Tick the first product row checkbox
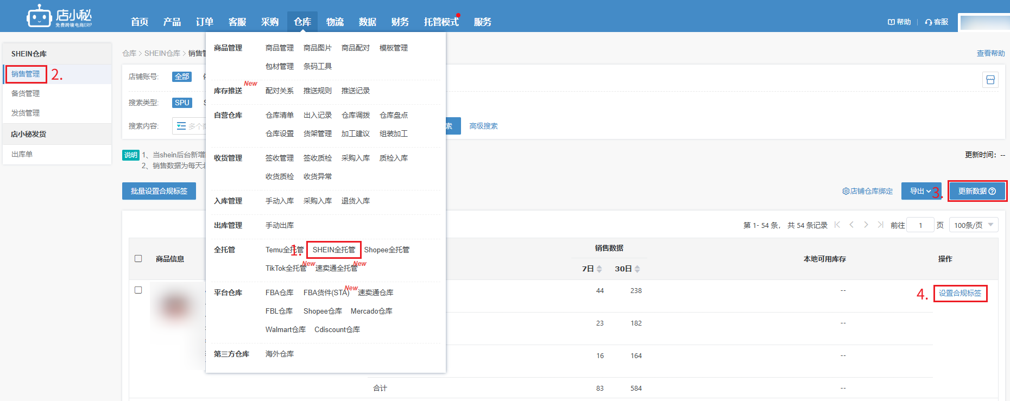 [x=138, y=290]
